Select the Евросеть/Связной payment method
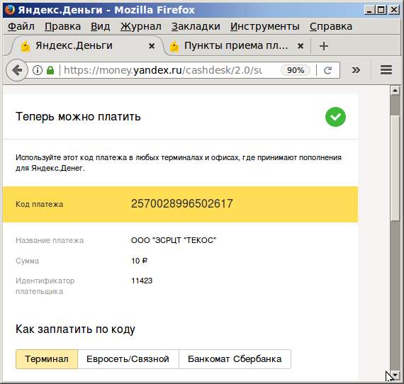Image resolution: width=404 pixels, height=384 pixels. pyautogui.click(x=128, y=359)
